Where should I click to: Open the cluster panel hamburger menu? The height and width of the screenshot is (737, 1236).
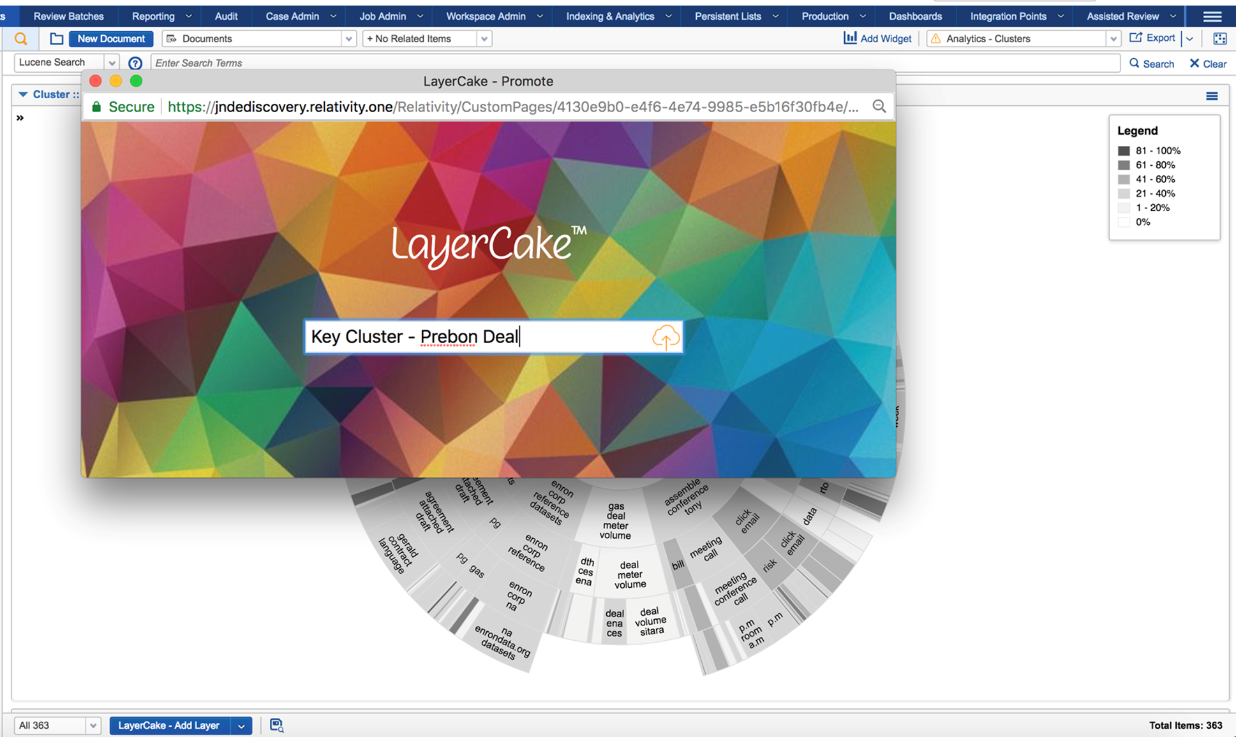point(1211,96)
